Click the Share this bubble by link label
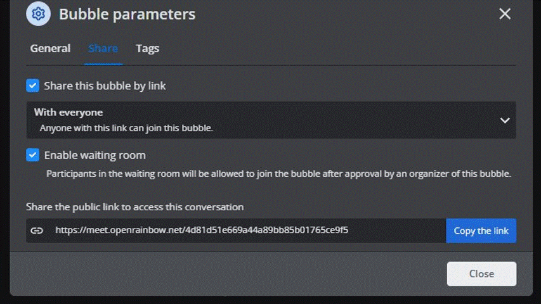 [x=105, y=86]
